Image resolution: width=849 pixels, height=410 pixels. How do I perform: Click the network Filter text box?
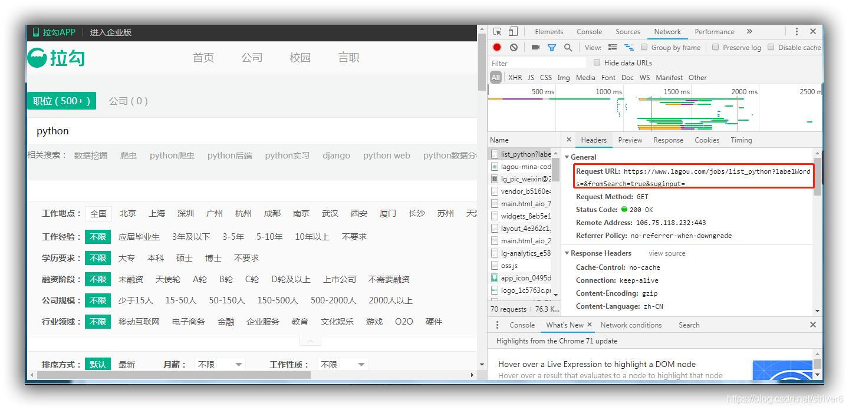click(538, 63)
